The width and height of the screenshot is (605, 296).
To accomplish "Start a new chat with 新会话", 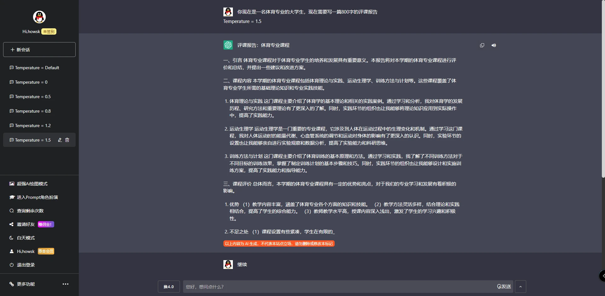I will [x=39, y=49].
